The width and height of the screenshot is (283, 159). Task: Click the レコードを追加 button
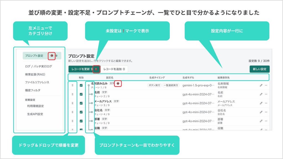coord(114,69)
